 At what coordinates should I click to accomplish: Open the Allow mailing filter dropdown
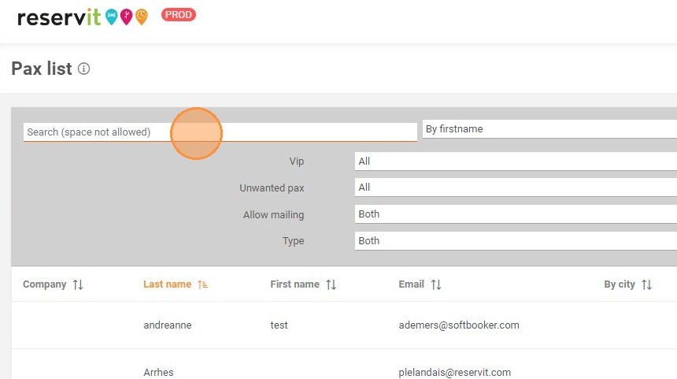point(516,214)
